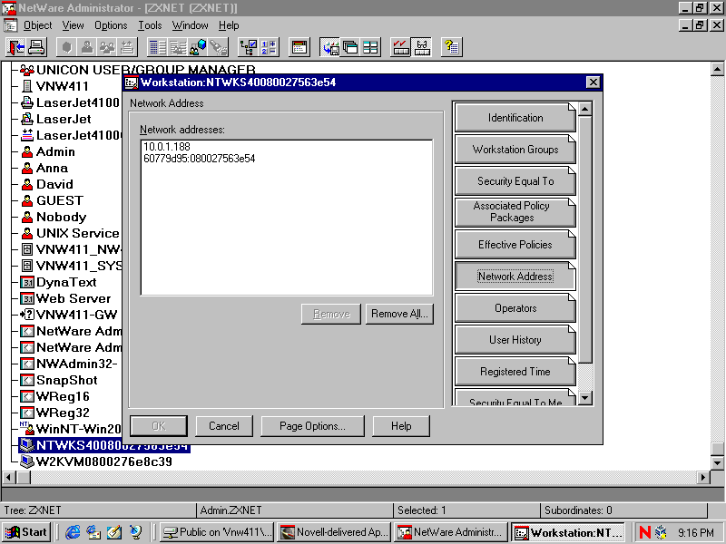
Task: Click the Tile windows toolbar icon
Action: 370,47
